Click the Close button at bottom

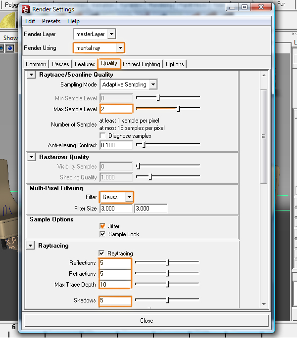tap(147, 321)
